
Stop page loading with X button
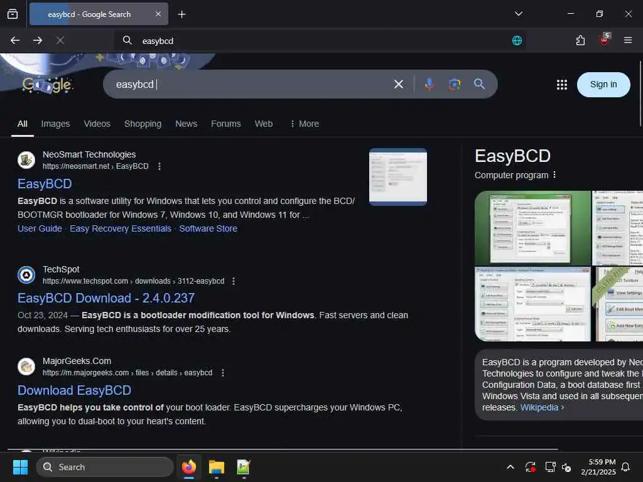(x=60, y=40)
